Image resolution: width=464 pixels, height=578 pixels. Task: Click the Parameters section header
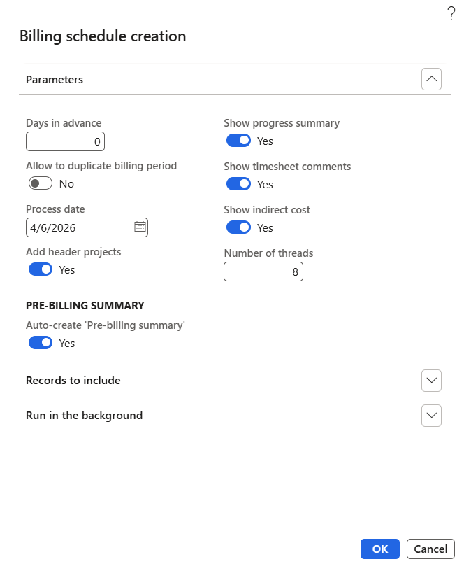55,80
